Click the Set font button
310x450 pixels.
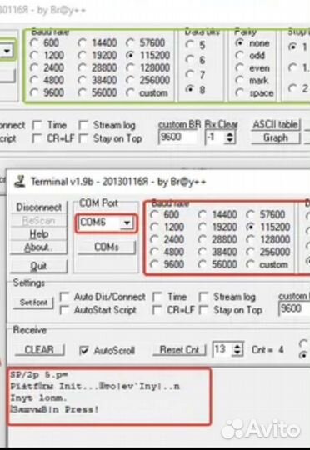[x=33, y=302]
